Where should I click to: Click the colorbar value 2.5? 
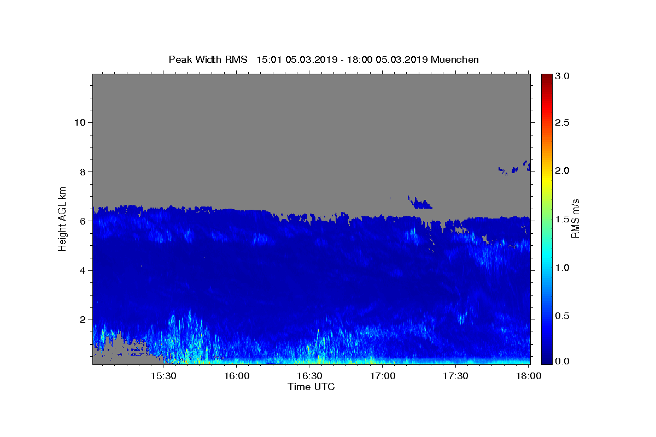(x=563, y=122)
